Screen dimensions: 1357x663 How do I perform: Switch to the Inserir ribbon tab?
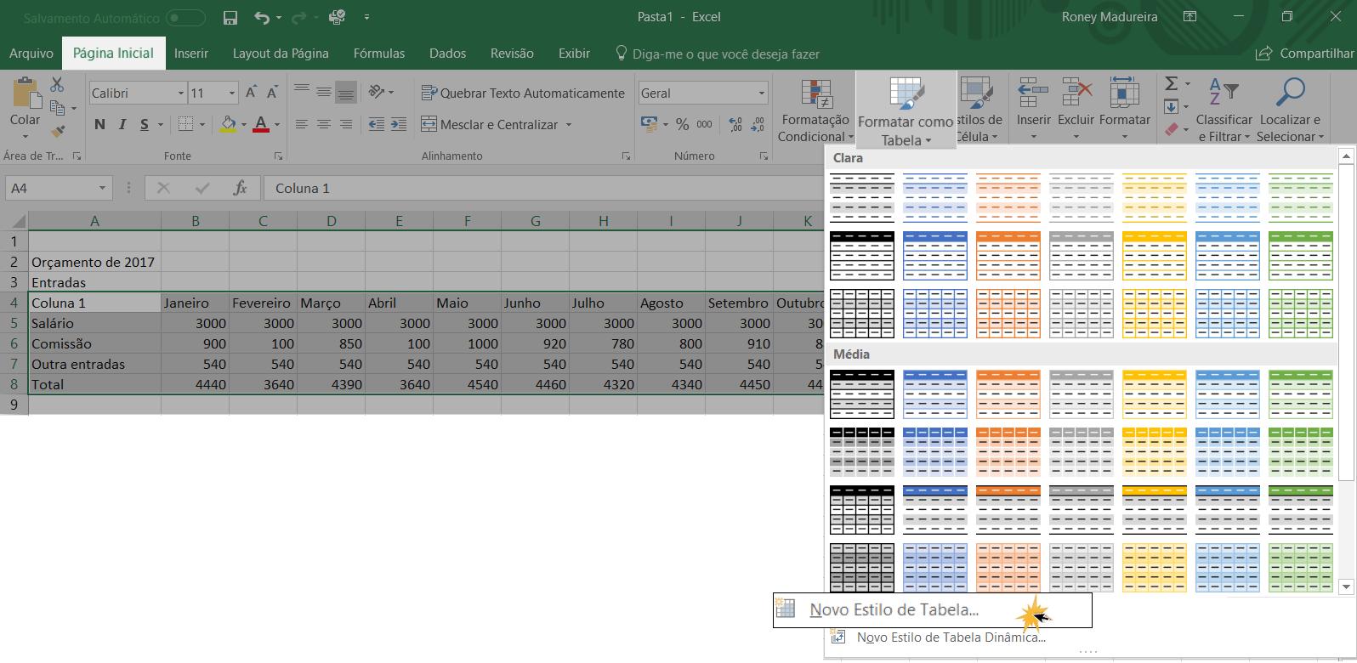(x=191, y=53)
